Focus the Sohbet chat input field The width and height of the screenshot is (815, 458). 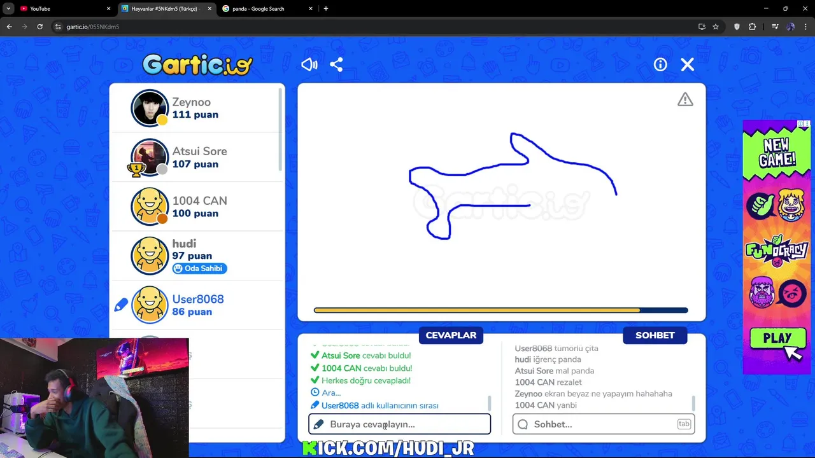pyautogui.click(x=604, y=424)
